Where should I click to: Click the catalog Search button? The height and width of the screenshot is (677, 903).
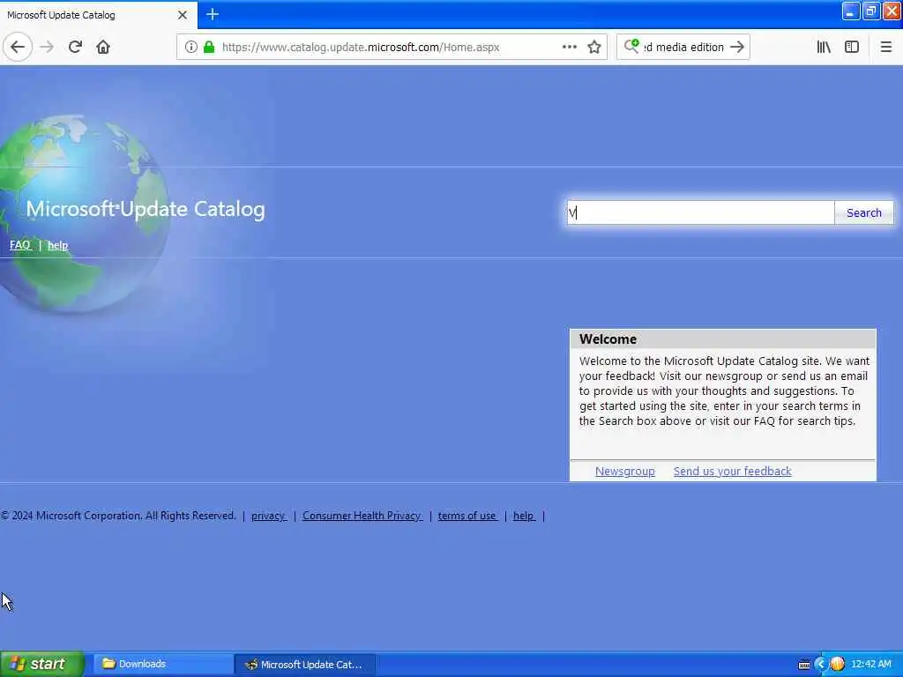pyautogui.click(x=864, y=213)
